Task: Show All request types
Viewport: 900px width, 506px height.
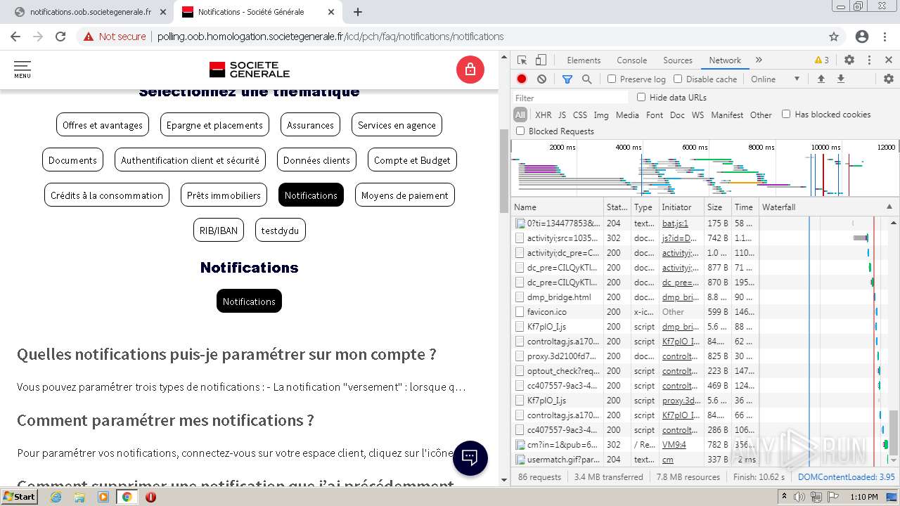Action: (520, 115)
